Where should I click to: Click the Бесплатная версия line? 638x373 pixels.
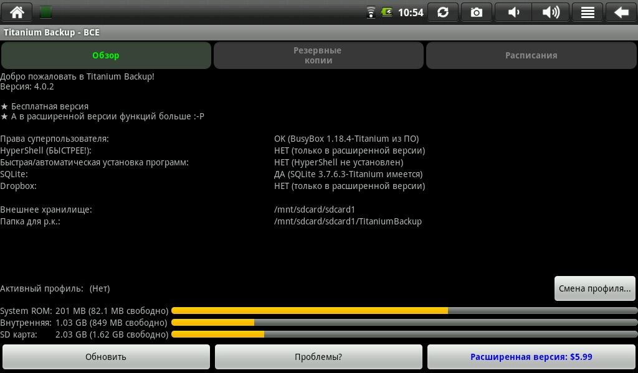tap(44, 106)
